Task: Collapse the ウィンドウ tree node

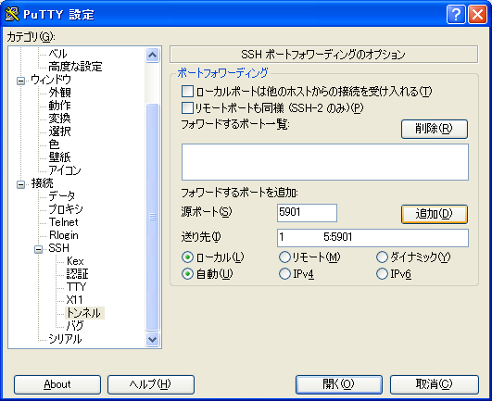Action: 20,81
